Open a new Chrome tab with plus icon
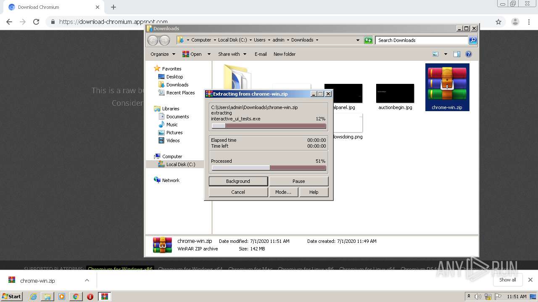This screenshot has width=538, height=302. click(x=113, y=7)
